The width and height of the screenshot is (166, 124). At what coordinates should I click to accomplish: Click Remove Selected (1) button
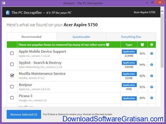pyautogui.click(x=24, y=114)
